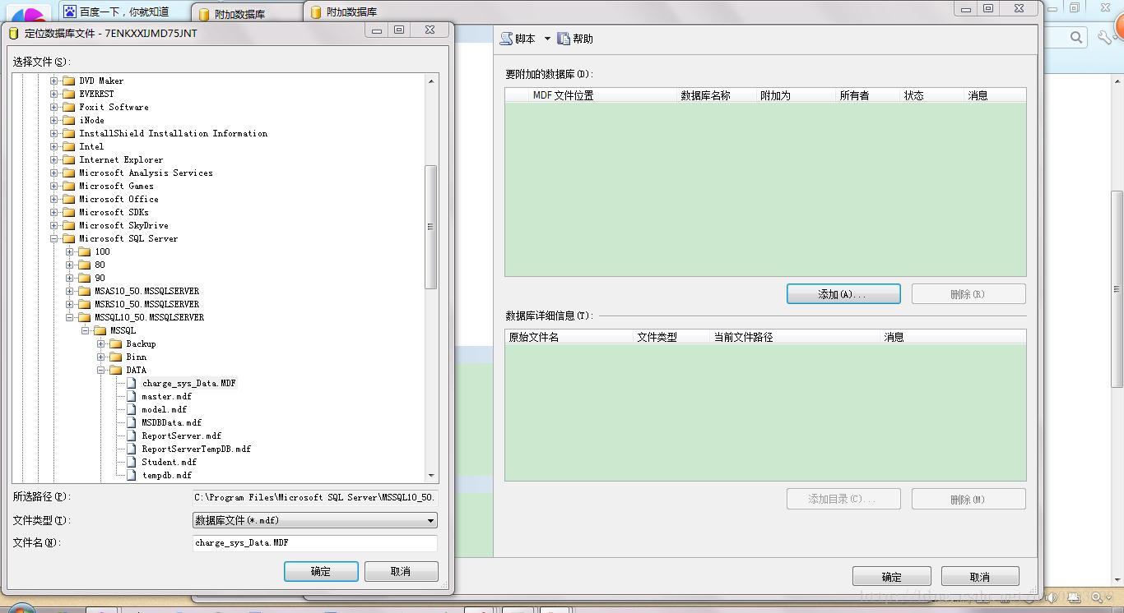Viewport: 1124px width, 613px height.
Task: Click the 所有者 column header
Action: click(868, 95)
